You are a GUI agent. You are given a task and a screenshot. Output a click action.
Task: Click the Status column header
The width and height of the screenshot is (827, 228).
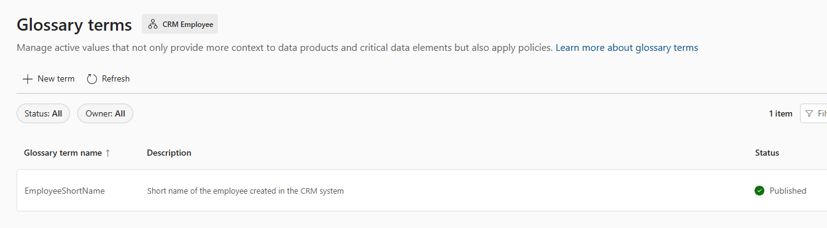pos(767,153)
